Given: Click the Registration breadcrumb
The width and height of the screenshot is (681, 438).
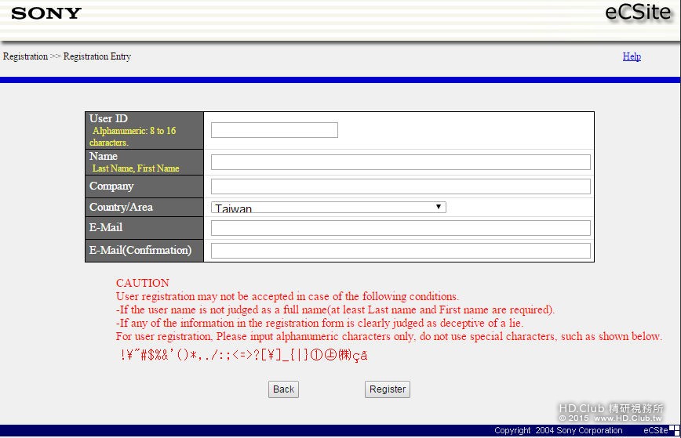Looking at the screenshot, I should 25,56.
